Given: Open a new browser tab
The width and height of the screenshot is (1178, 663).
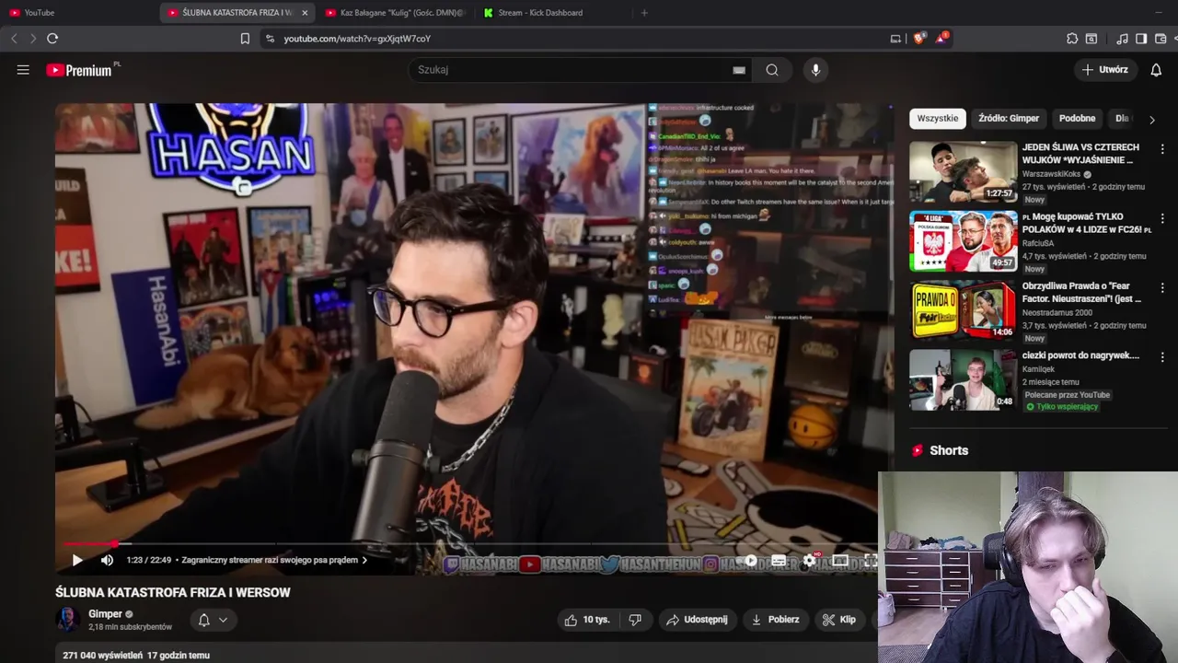Looking at the screenshot, I should click(x=644, y=13).
